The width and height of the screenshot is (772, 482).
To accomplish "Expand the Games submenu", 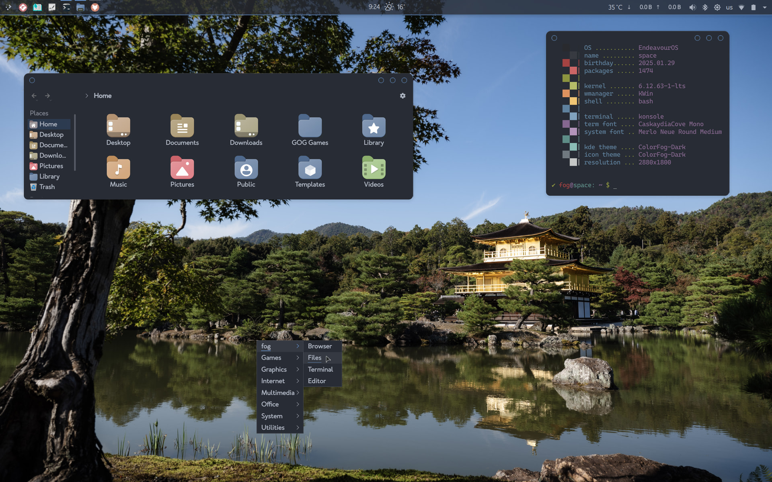I will click(x=279, y=357).
